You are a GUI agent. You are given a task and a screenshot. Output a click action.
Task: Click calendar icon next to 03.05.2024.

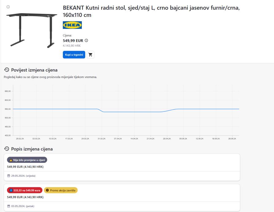(9, 206)
